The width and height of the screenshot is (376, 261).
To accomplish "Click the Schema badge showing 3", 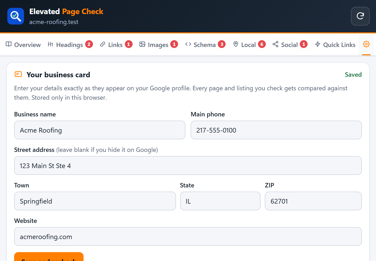I will (222, 44).
